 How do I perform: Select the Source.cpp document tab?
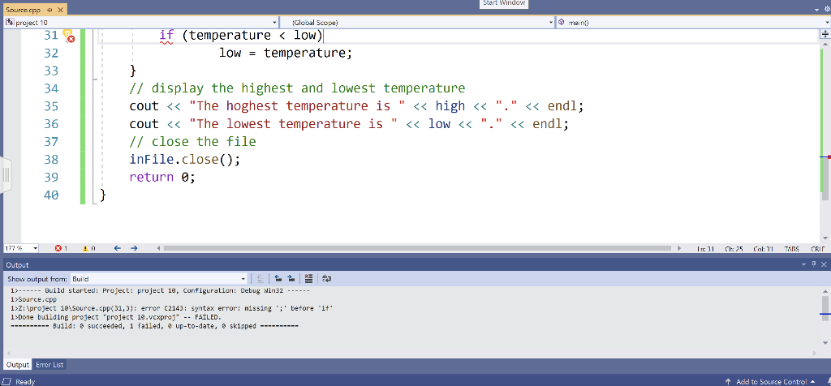point(25,10)
